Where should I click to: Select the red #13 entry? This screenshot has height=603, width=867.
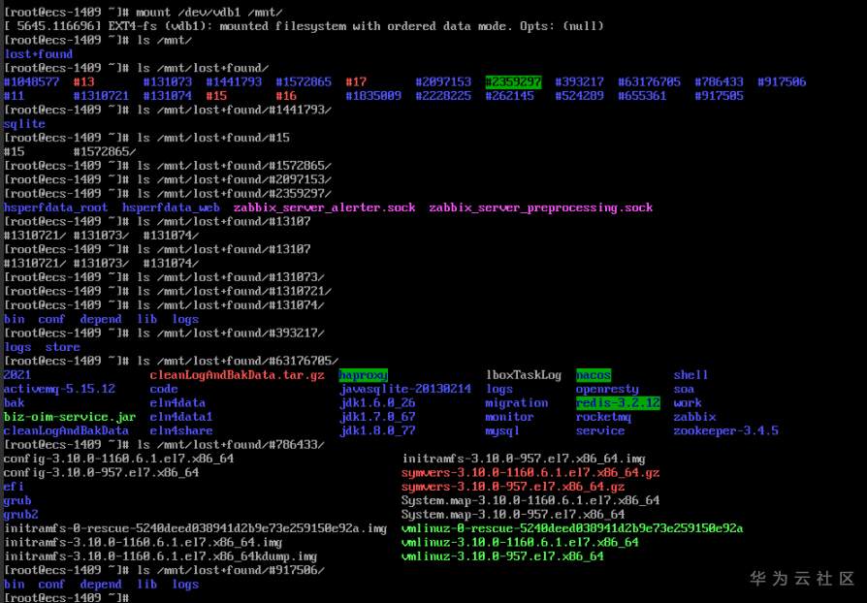(x=83, y=82)
